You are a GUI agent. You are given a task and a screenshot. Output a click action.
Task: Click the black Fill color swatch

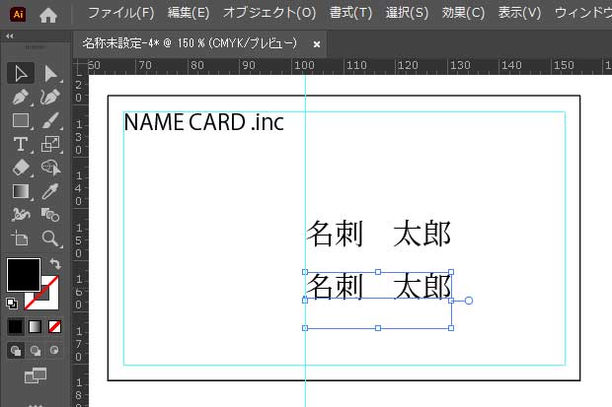click(x=24, y=274)
